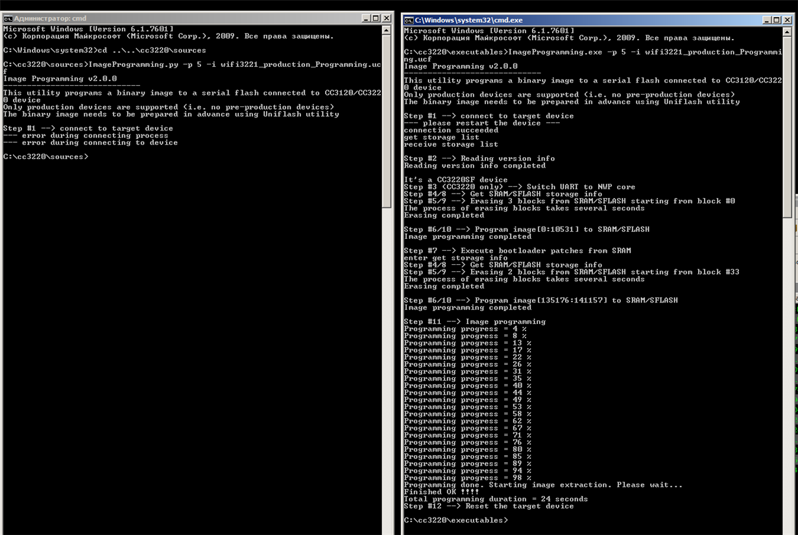Close the Администратор: cmd window
This screenshot has height=535, width=798.
387,18
